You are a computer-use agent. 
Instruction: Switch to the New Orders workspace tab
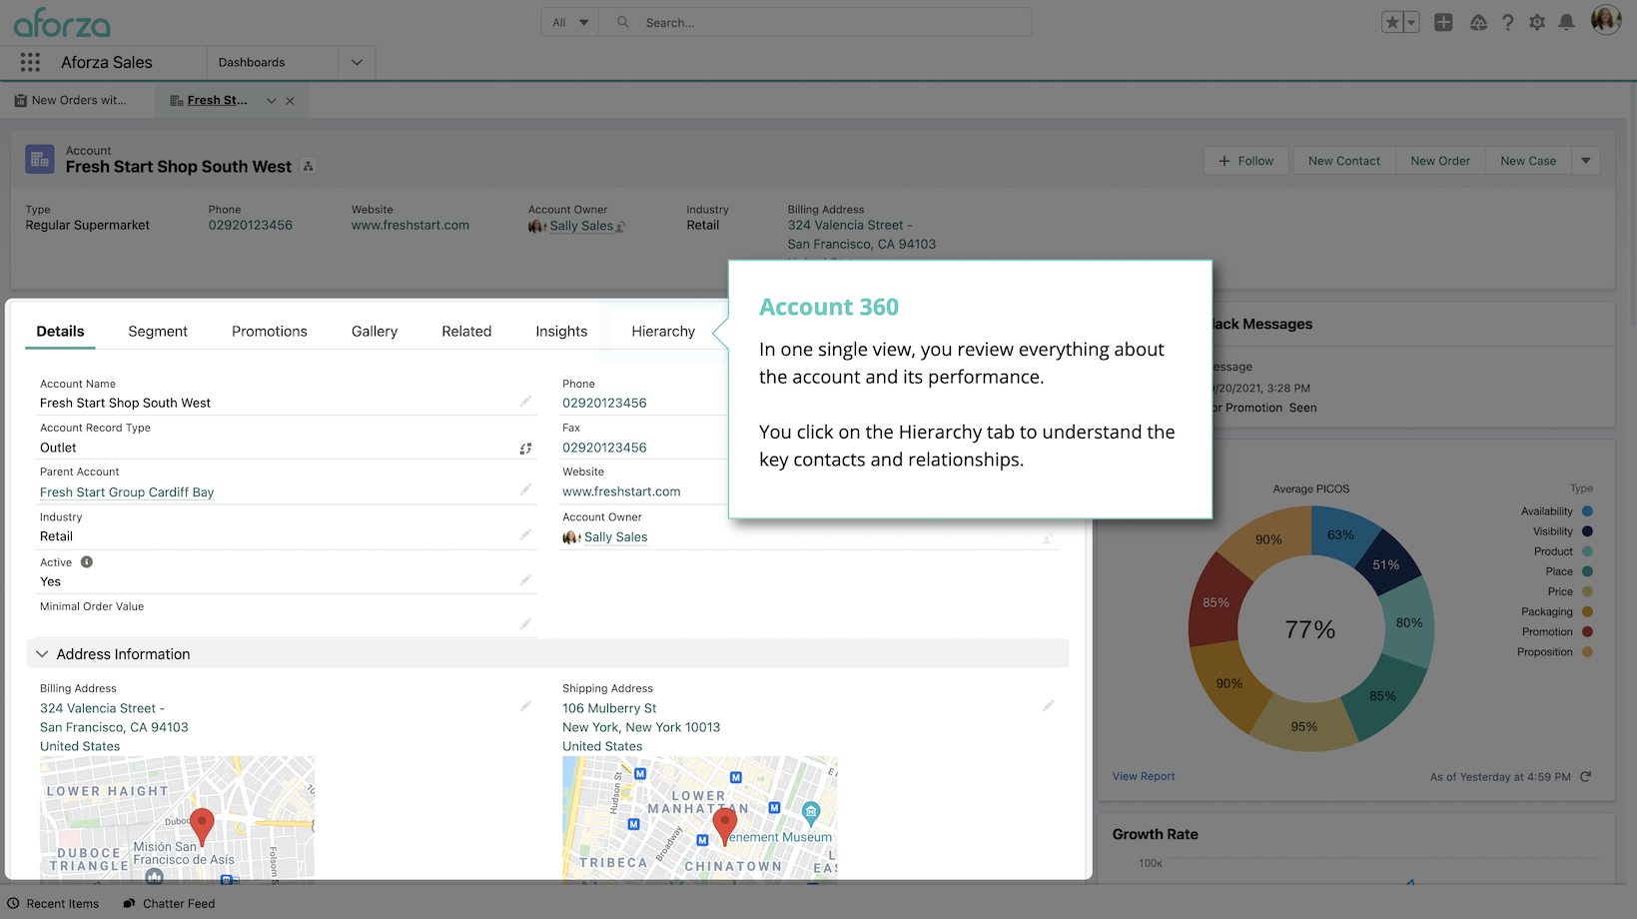[71, 100]
